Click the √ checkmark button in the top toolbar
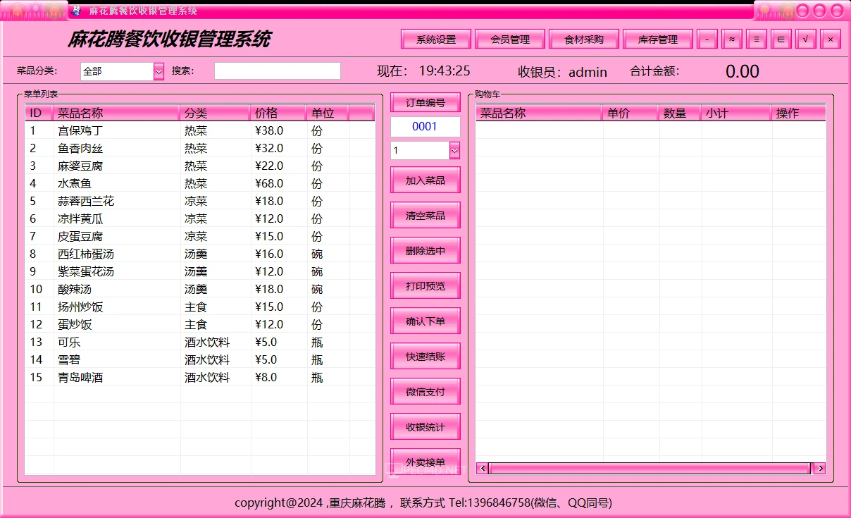The width and height of the screenshot is (851, 518). [x=805, y=39]
